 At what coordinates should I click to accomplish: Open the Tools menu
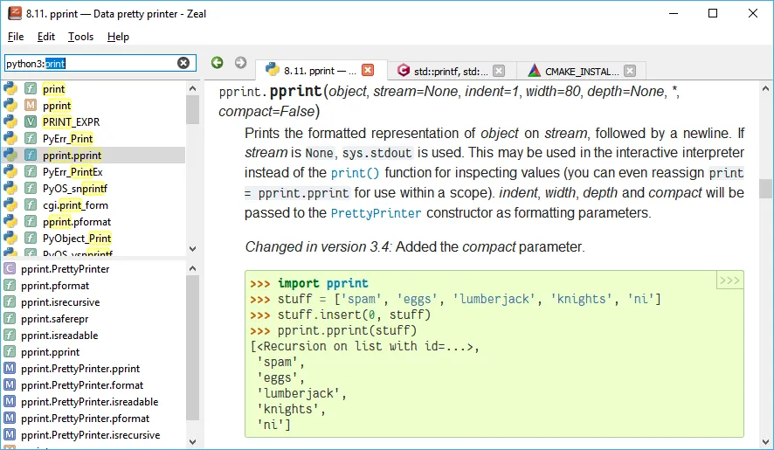pos(80,37)
